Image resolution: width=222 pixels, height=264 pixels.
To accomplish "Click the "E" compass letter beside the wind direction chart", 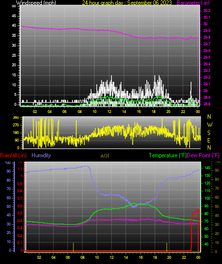I will click(x=209, y=141).
